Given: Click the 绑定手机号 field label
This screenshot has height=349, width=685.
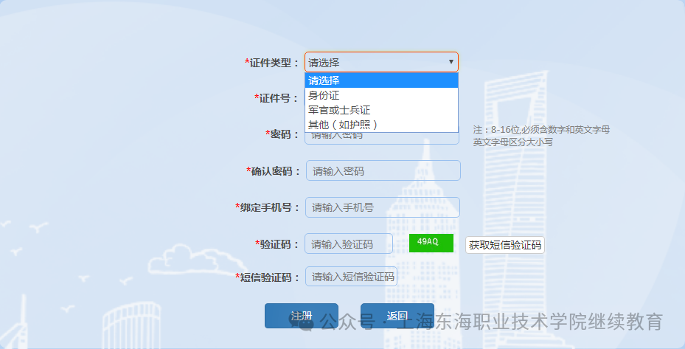Looking at the screenshot, I should click(267, 207).
